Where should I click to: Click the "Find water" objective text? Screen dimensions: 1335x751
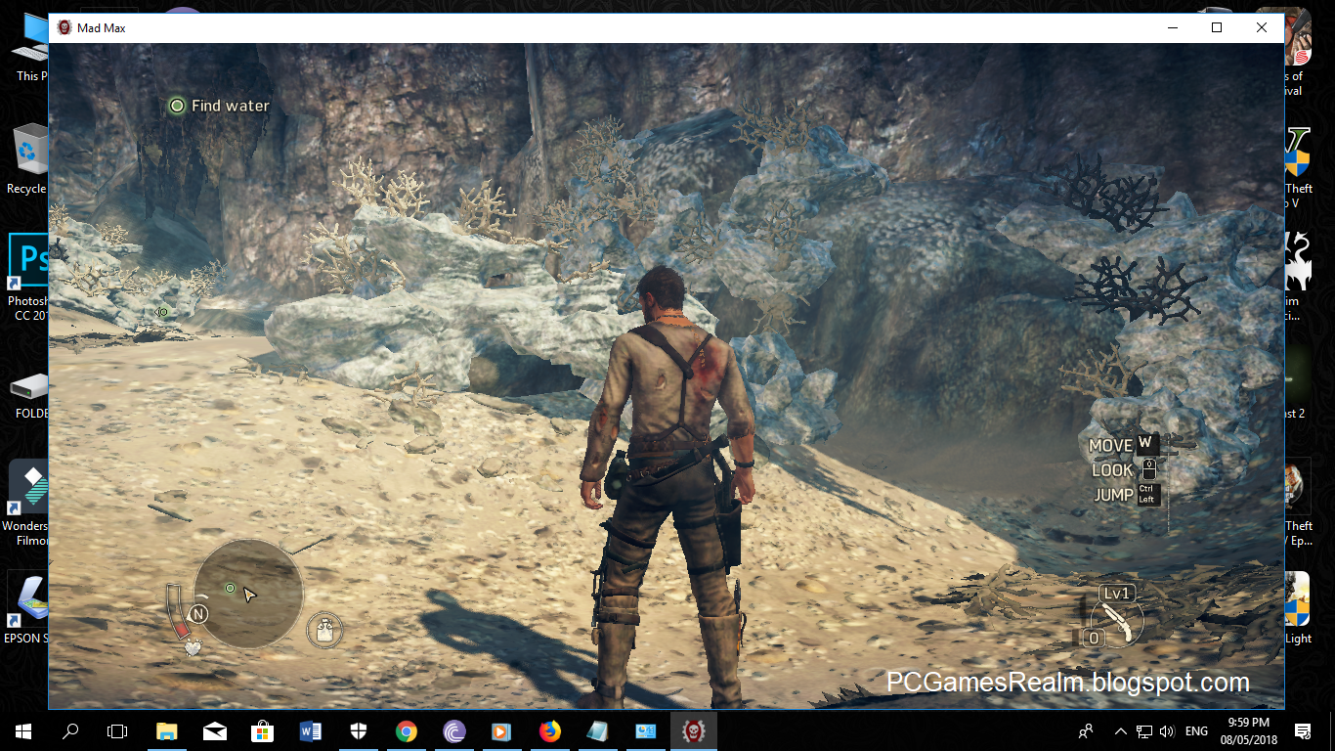pyautogui.click(x=231, y=106)
